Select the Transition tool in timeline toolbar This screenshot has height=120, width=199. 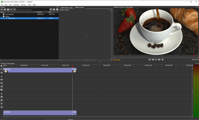pos(1,90)
